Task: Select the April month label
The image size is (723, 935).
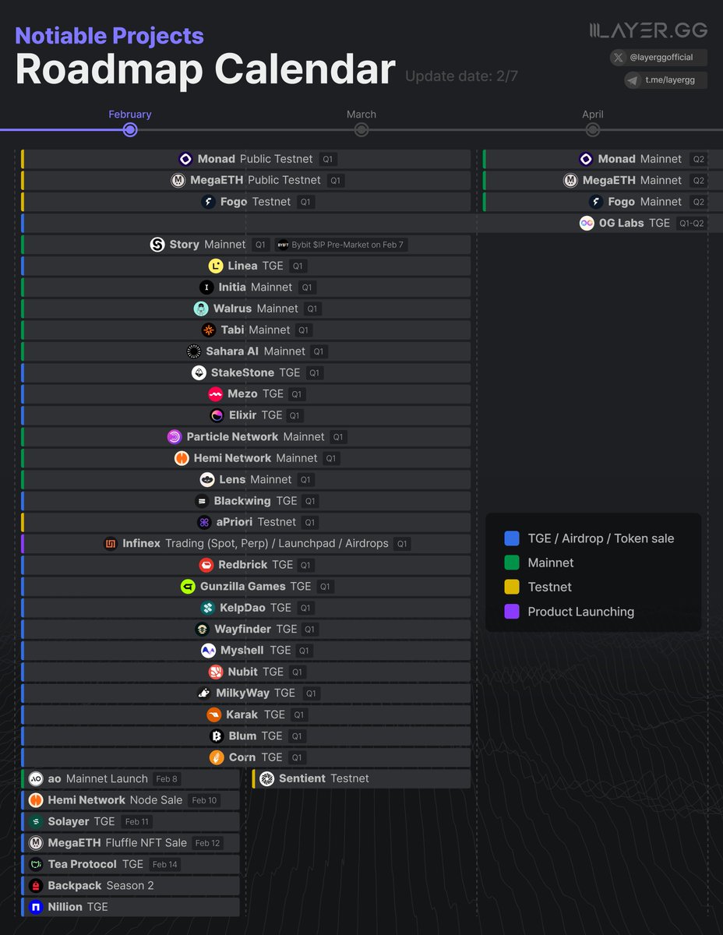Action: pos(593,114)
